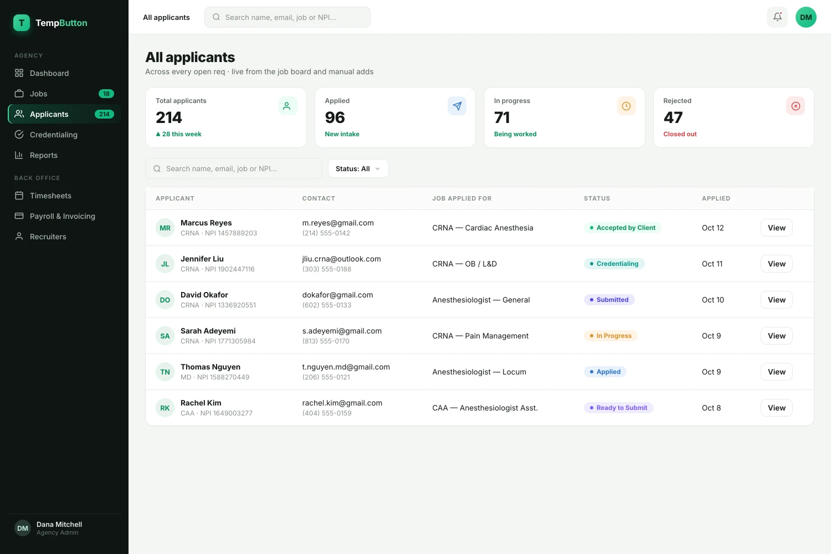Click the APPLIED column header
The image size is (831, 554).
716,198
